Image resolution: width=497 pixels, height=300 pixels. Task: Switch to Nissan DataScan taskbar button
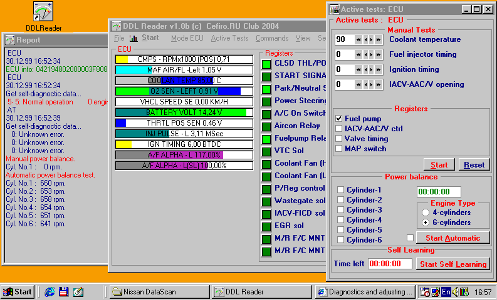pos(160,291)
